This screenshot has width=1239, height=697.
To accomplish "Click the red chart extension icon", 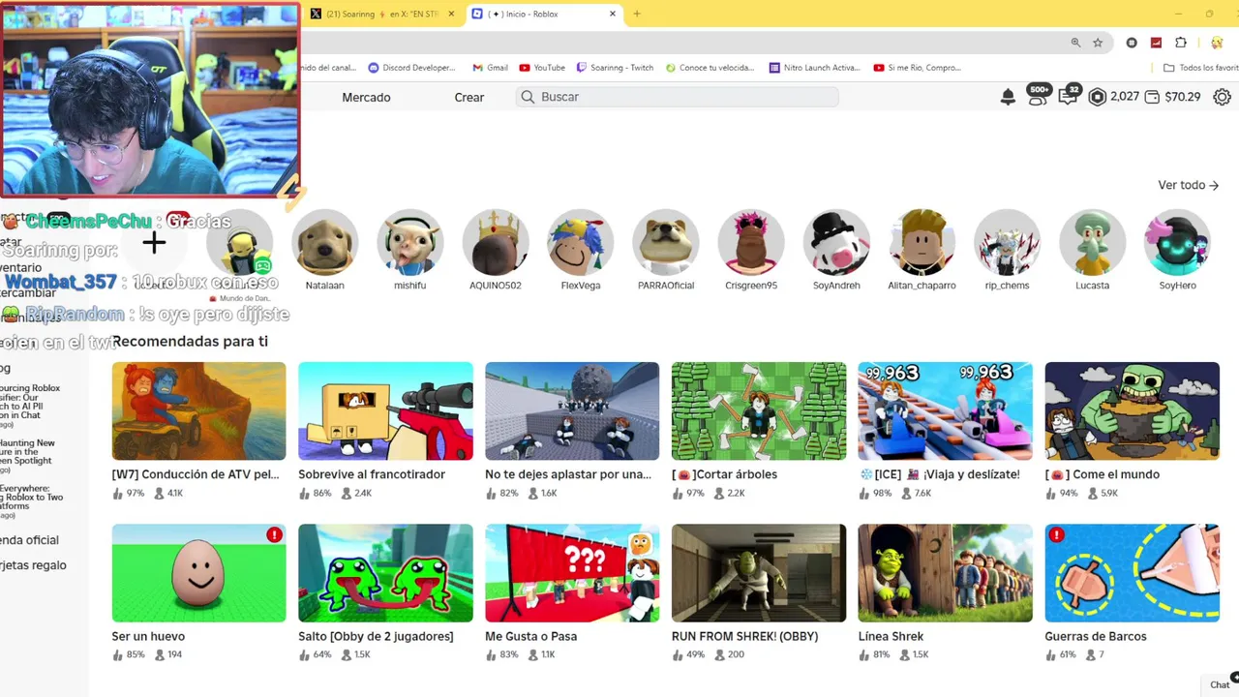I will coord(1156,43).
